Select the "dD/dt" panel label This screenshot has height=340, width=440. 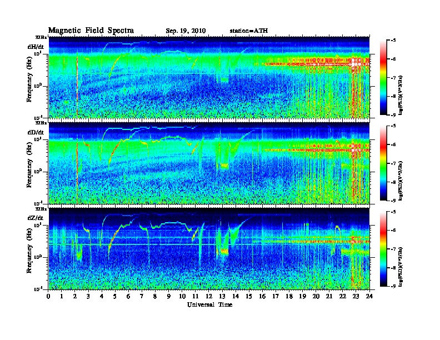(36, 132)
